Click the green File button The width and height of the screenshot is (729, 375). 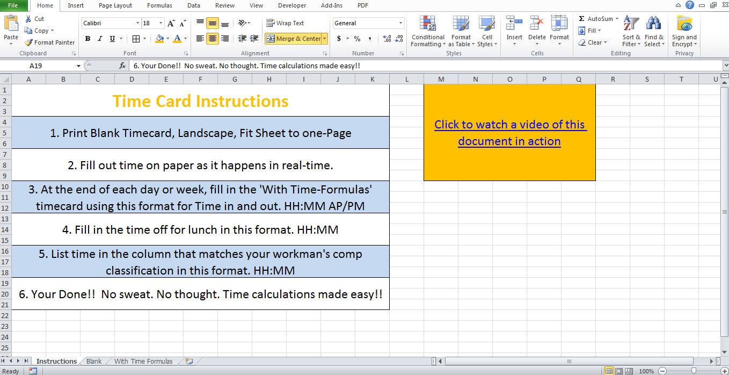tap(13, 5)
